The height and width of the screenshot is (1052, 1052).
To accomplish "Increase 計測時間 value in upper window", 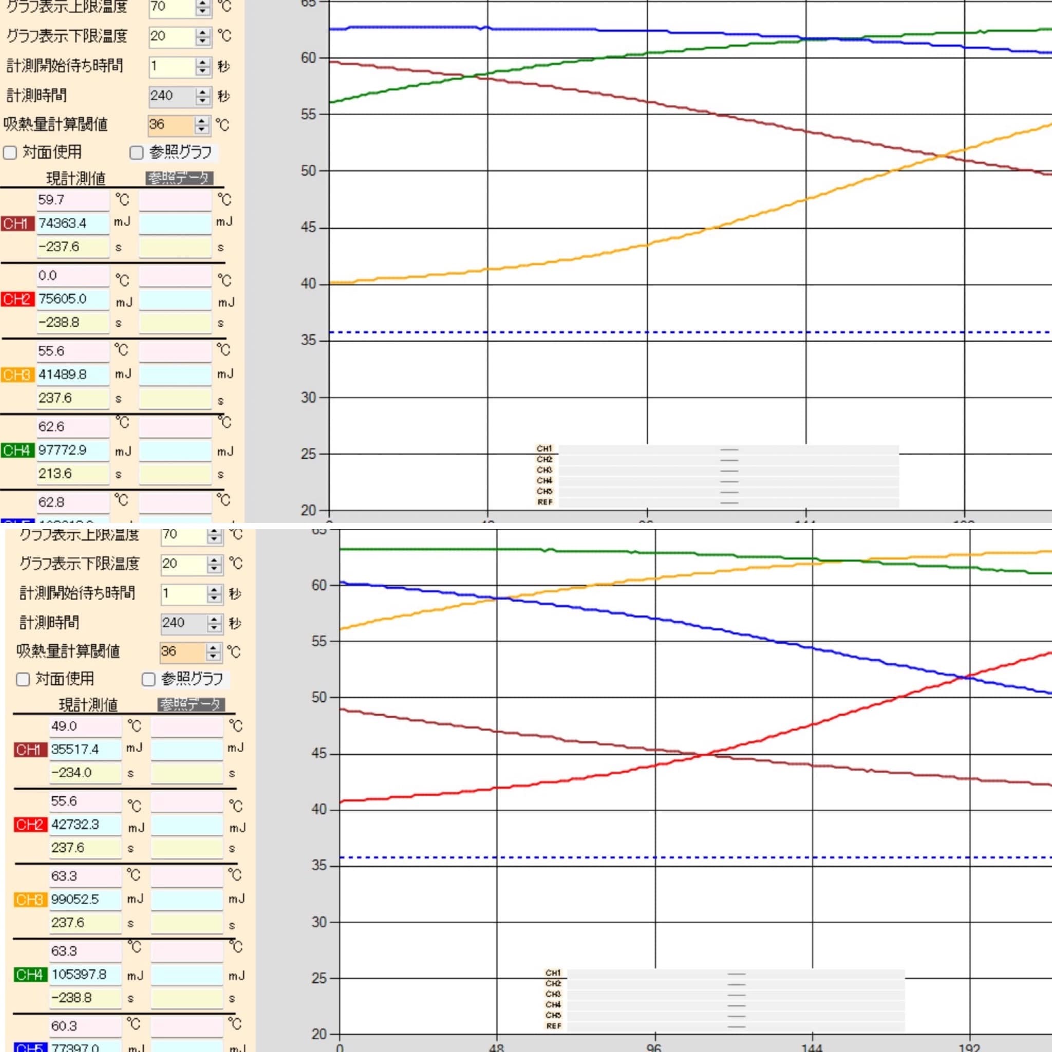I will tap(202, 92).
